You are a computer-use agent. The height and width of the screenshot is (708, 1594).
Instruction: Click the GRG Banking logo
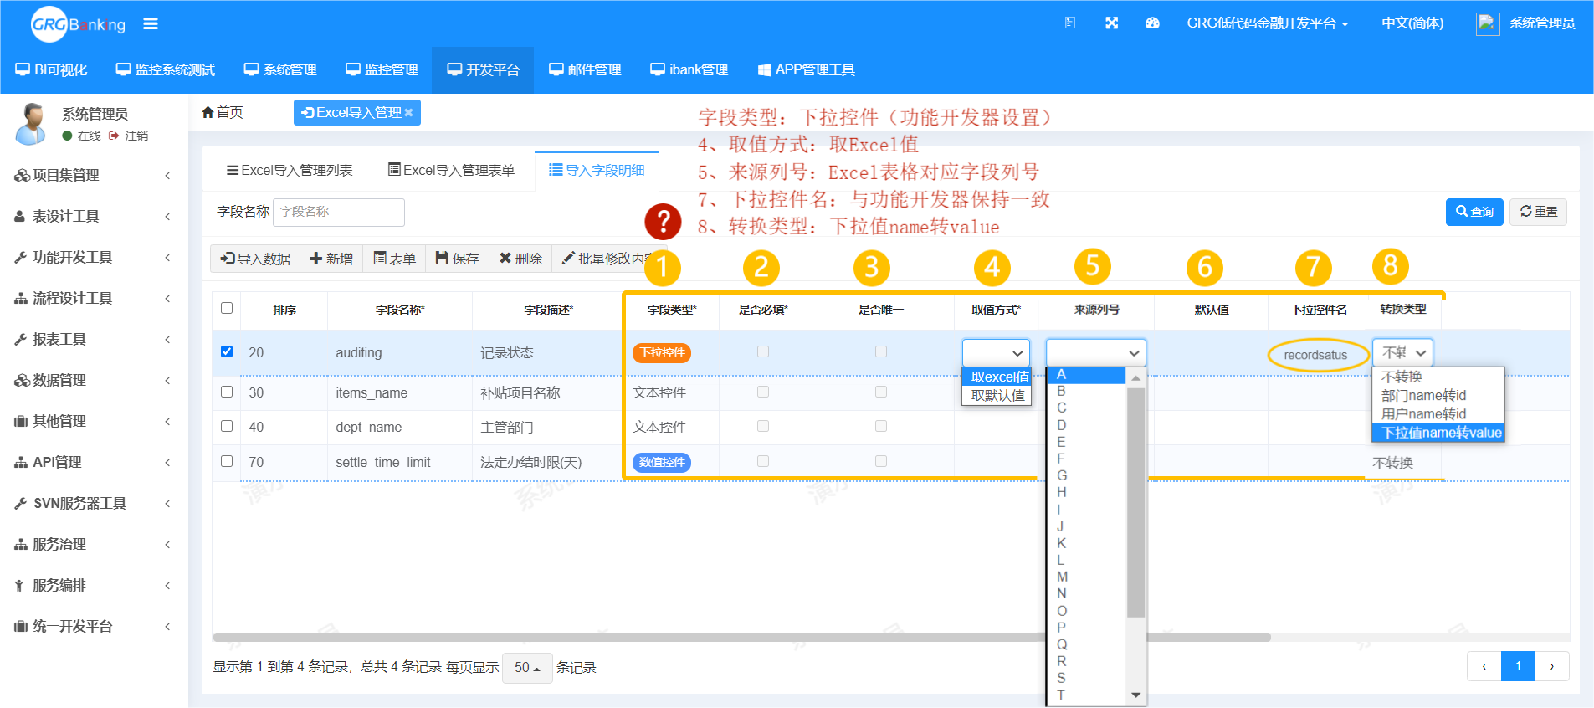(78, 24)
